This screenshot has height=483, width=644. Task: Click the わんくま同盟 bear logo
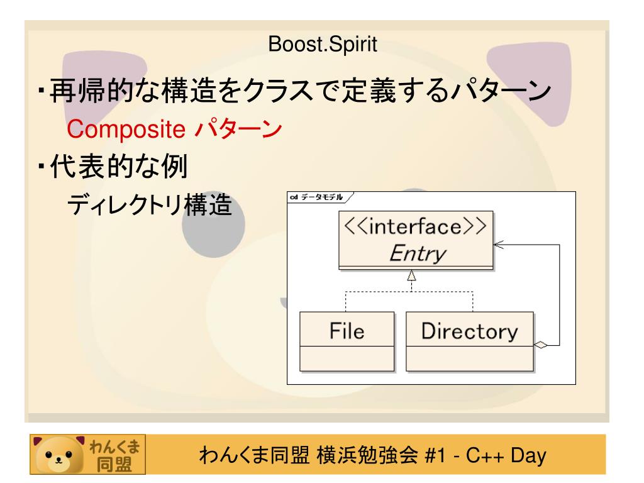[x=87, y=454]
